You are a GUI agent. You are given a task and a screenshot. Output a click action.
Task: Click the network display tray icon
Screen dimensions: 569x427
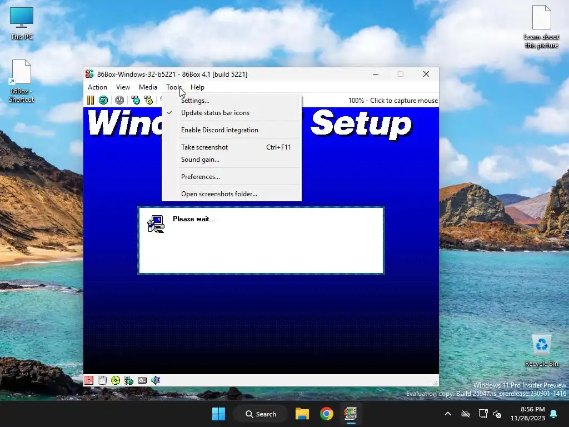click(483, 414)
